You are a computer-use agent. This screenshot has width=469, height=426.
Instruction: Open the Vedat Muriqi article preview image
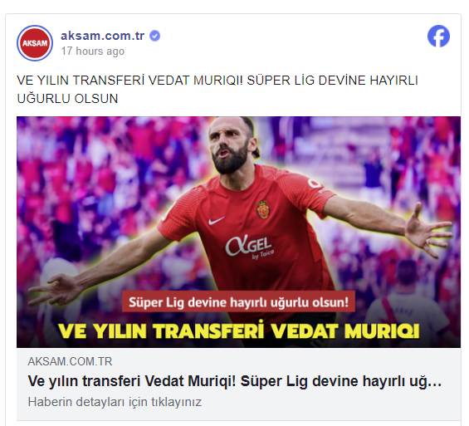(x=238, y=232)
